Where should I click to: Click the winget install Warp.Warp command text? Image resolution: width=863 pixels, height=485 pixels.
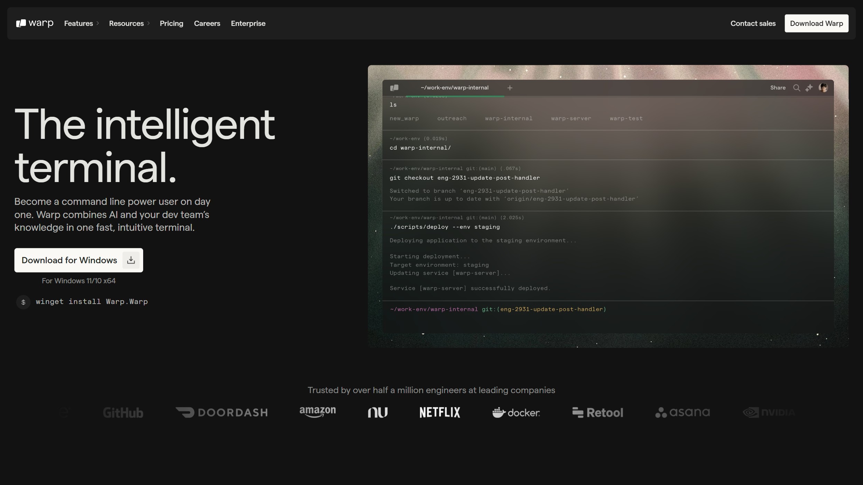[92, 302]
